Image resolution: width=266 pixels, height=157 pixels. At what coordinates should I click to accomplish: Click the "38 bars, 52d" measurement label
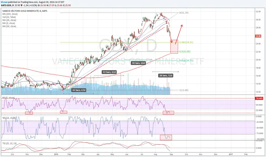(x=166, y=76)
